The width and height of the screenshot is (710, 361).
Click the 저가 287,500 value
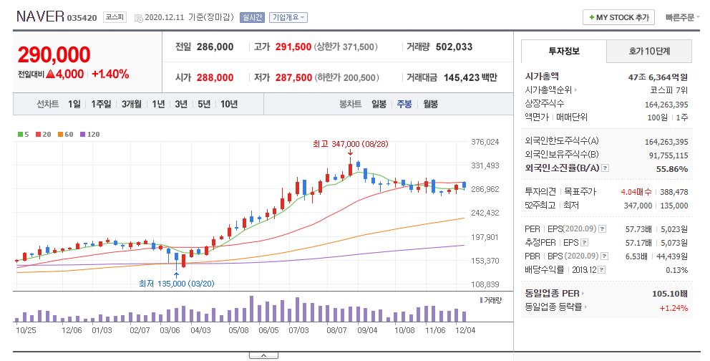click(x=294, y=77)
